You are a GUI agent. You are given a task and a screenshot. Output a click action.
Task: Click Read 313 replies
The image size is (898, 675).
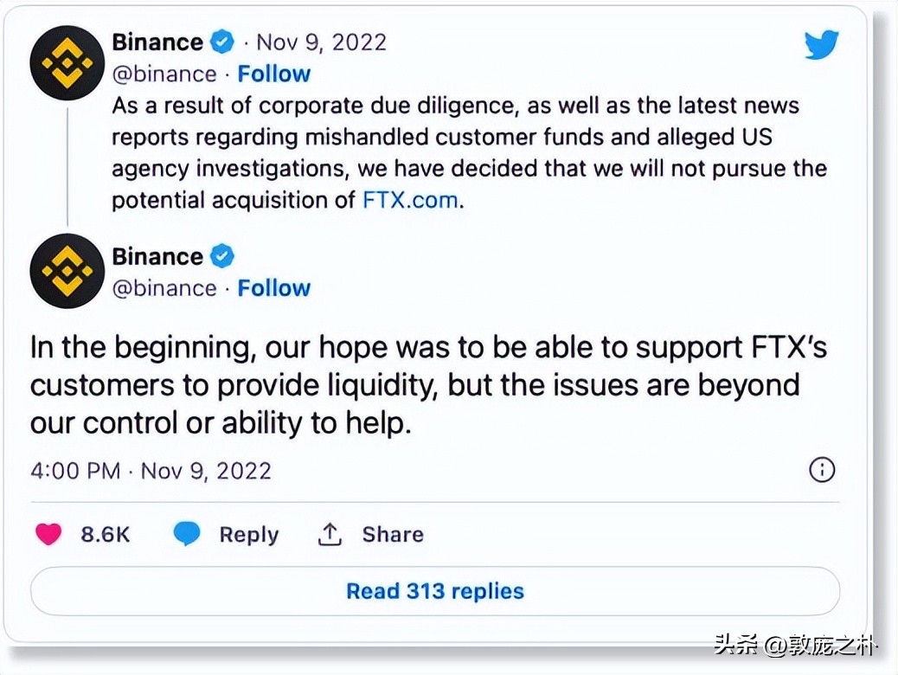pos(434,592)
